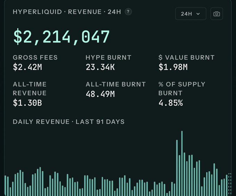Click the camera screenshot icon
The width and height of the screenshot is (236, 196).
pos(217,14)
